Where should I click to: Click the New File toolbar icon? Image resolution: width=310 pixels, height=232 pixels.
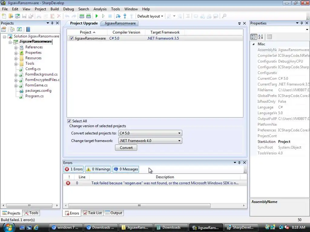[x=4, y=16]
